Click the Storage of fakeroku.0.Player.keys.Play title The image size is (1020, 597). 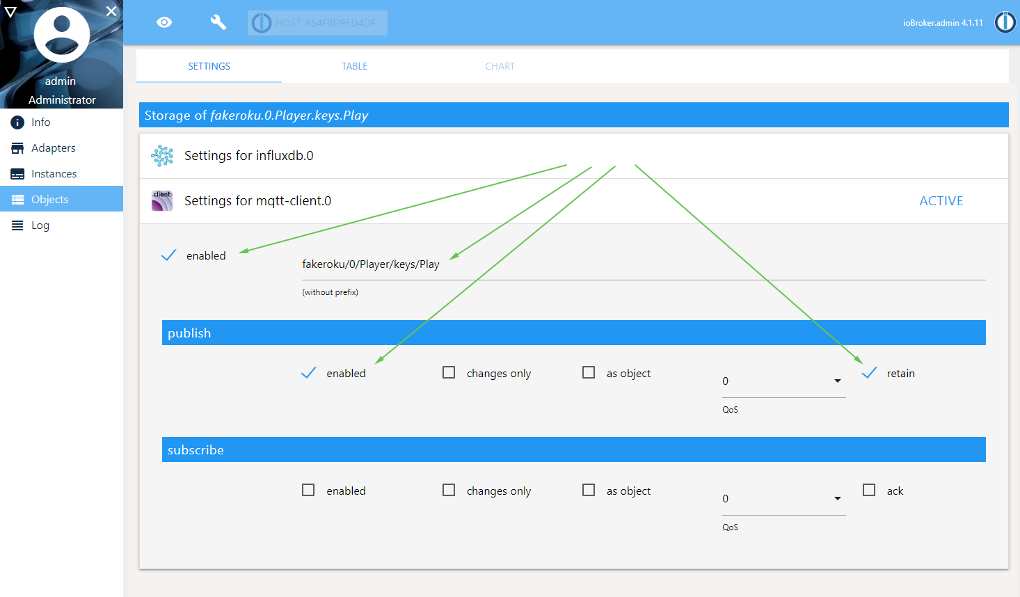click(x=574, y=115)
